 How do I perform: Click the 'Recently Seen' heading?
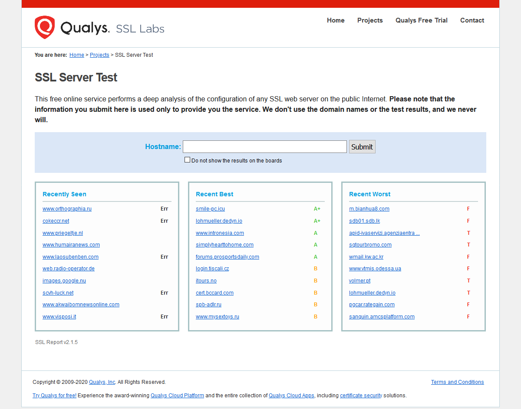tap(64, 194)
